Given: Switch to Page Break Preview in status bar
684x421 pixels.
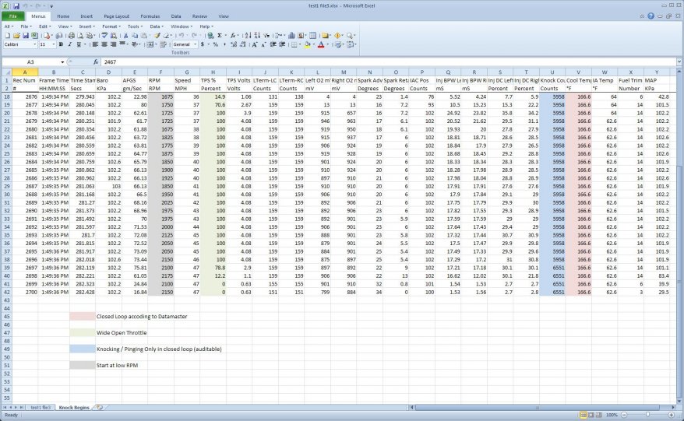Looking at the screenshot, I should pyautogui.click(x=599, y=415).
